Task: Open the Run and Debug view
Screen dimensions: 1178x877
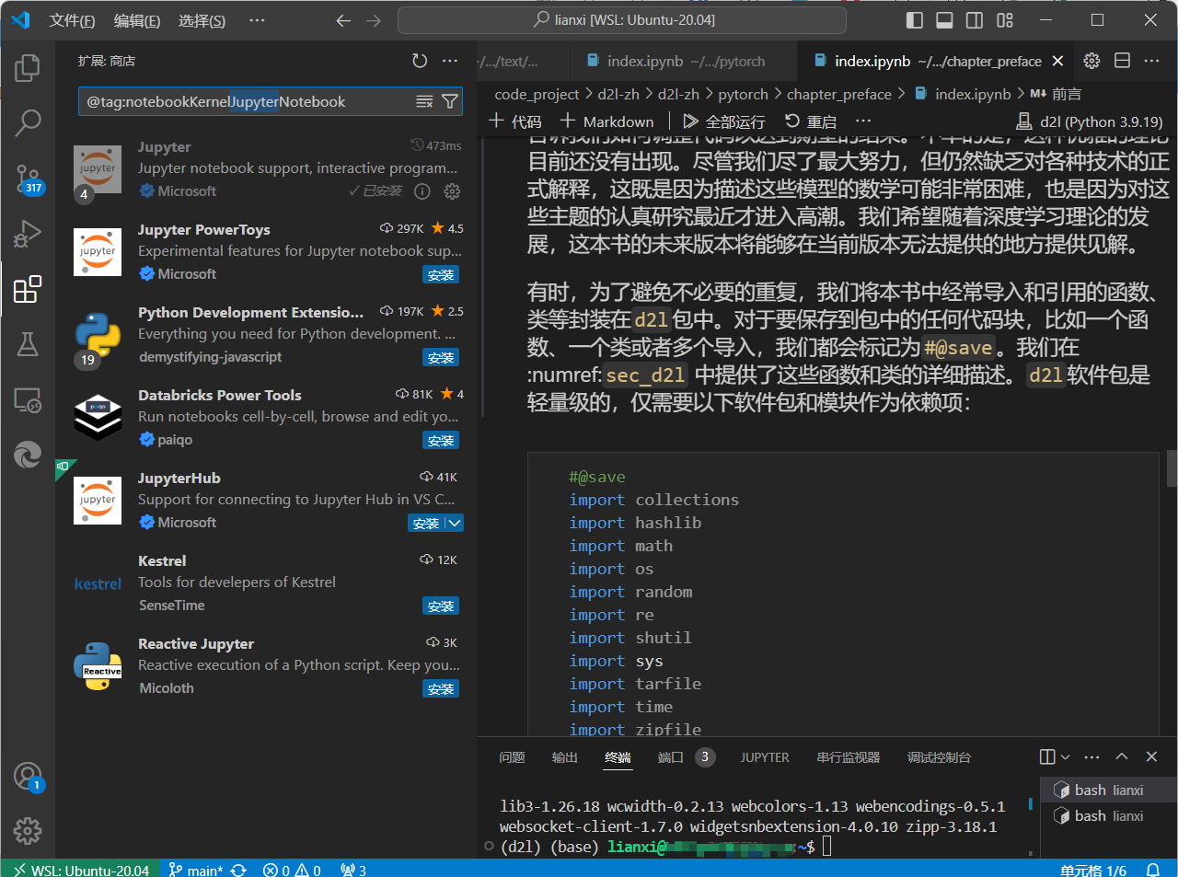Action: click(28, 234)
